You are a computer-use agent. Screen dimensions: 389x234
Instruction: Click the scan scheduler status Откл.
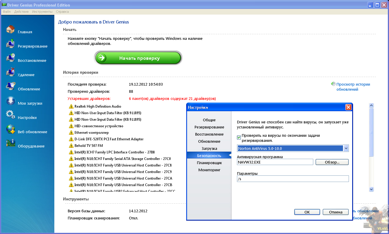133,218
